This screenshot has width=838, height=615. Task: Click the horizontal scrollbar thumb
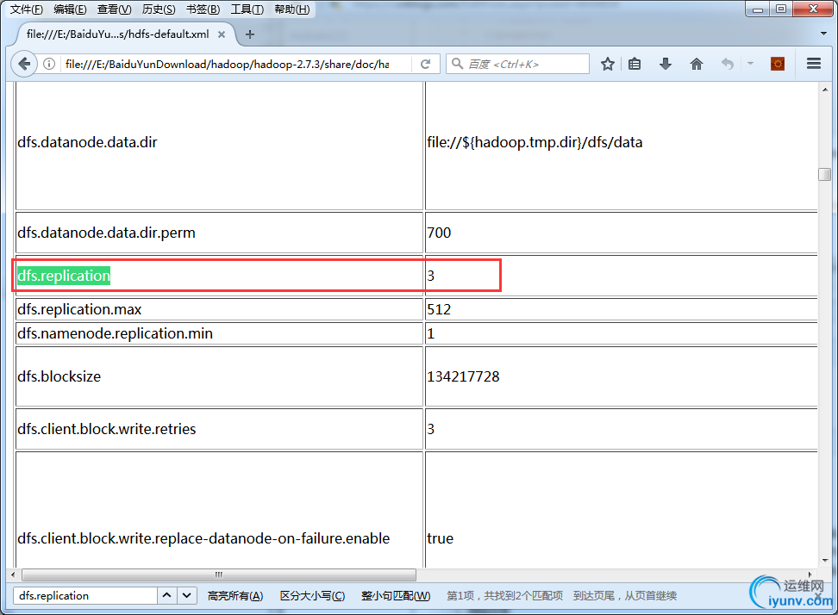click(x=219, y=575)
